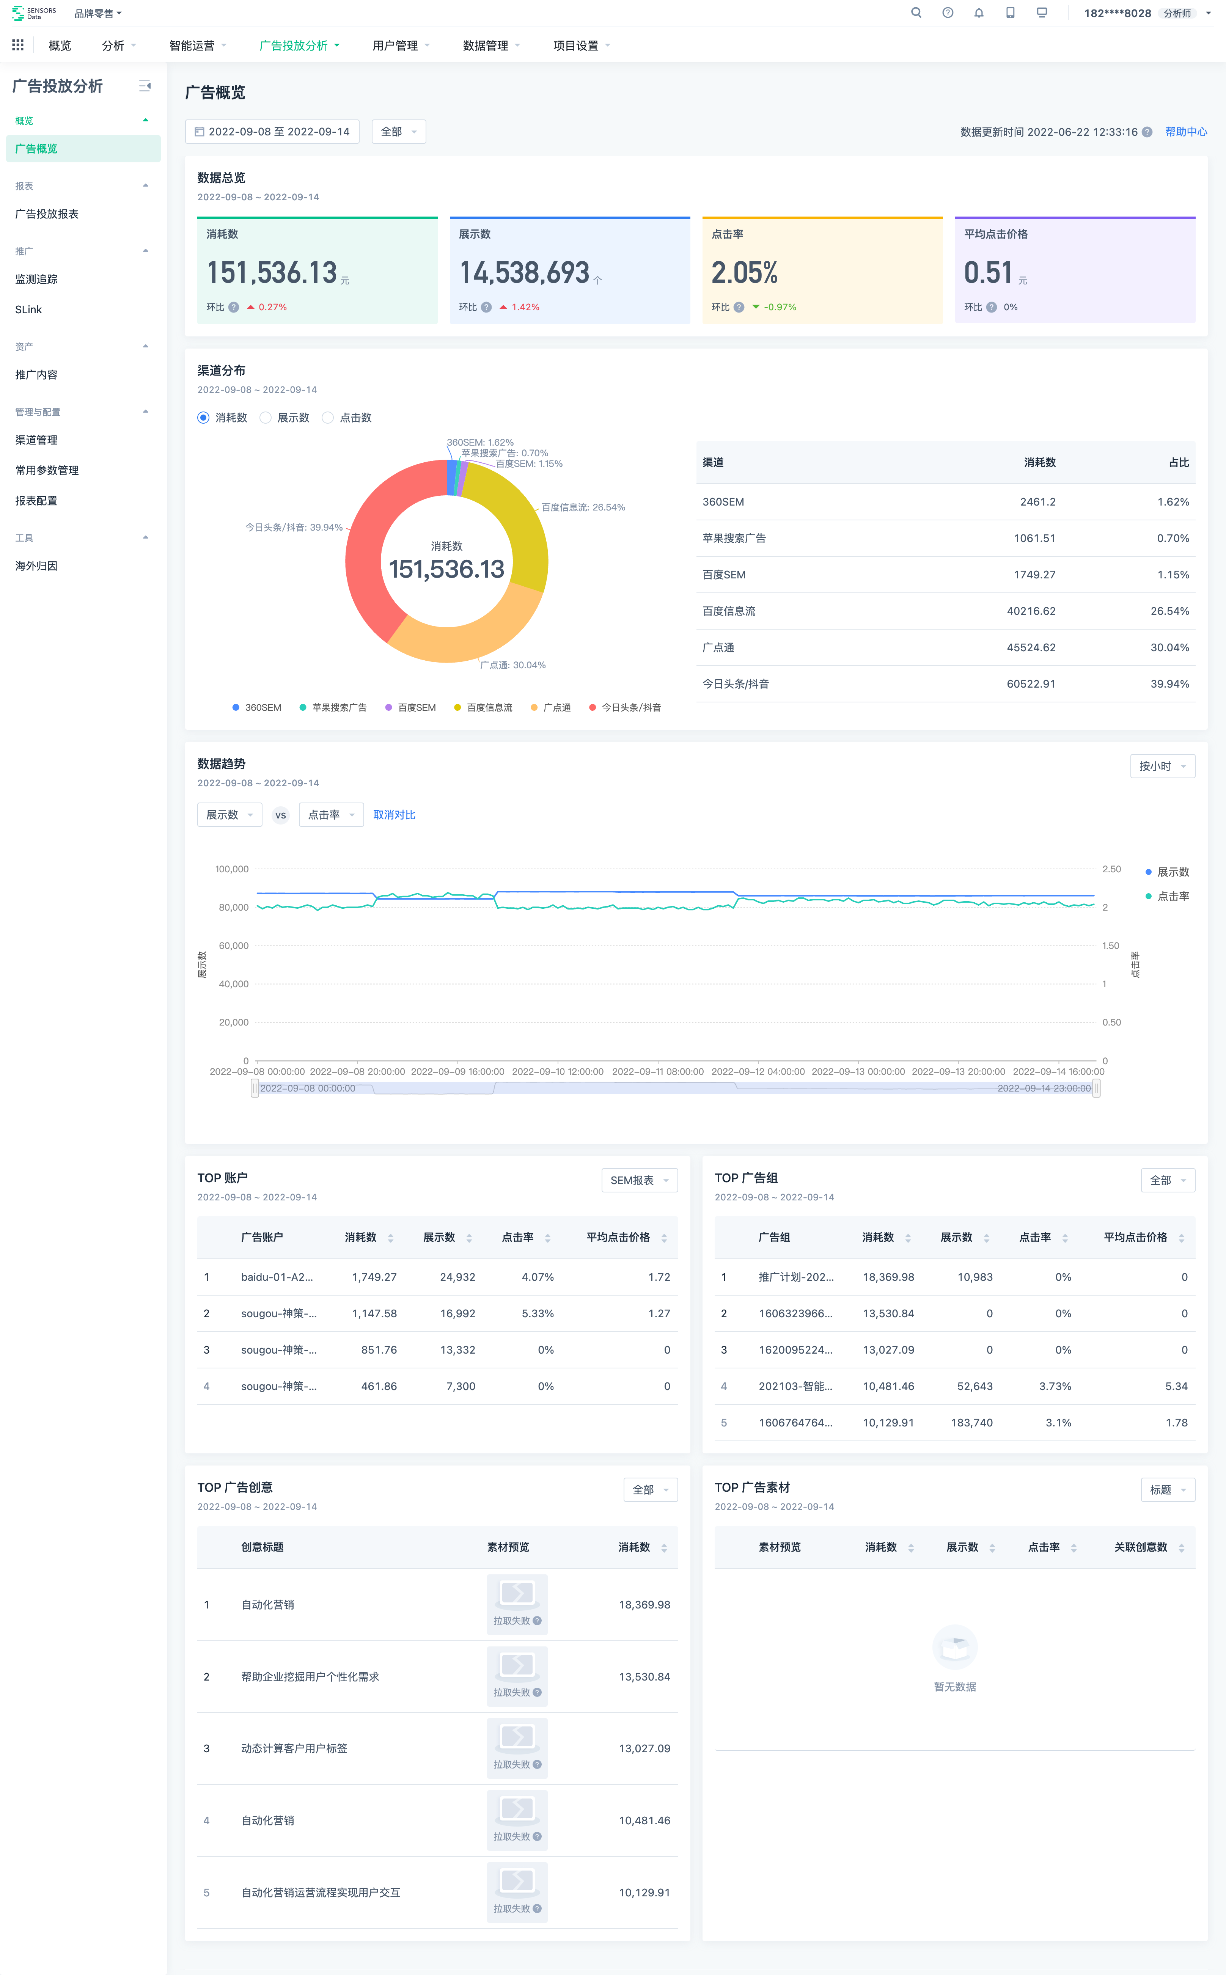Click the mobile device icon in header
This screenshot has width=1226, height=1976.
[1010, 13]
